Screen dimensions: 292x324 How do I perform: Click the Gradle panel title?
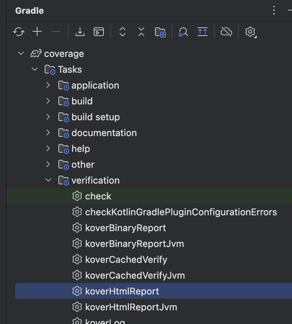[30, 11]
